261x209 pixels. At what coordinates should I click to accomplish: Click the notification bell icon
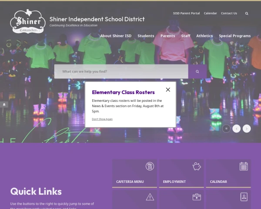pos(4,104)
